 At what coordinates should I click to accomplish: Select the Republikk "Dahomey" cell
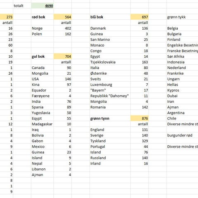[x=110, y=96]
